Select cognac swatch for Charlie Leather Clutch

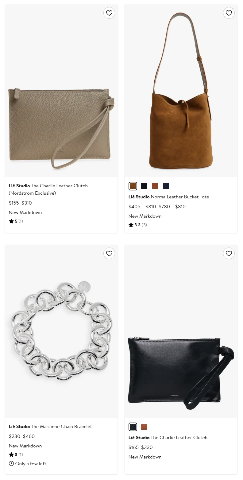click(144, 427)
